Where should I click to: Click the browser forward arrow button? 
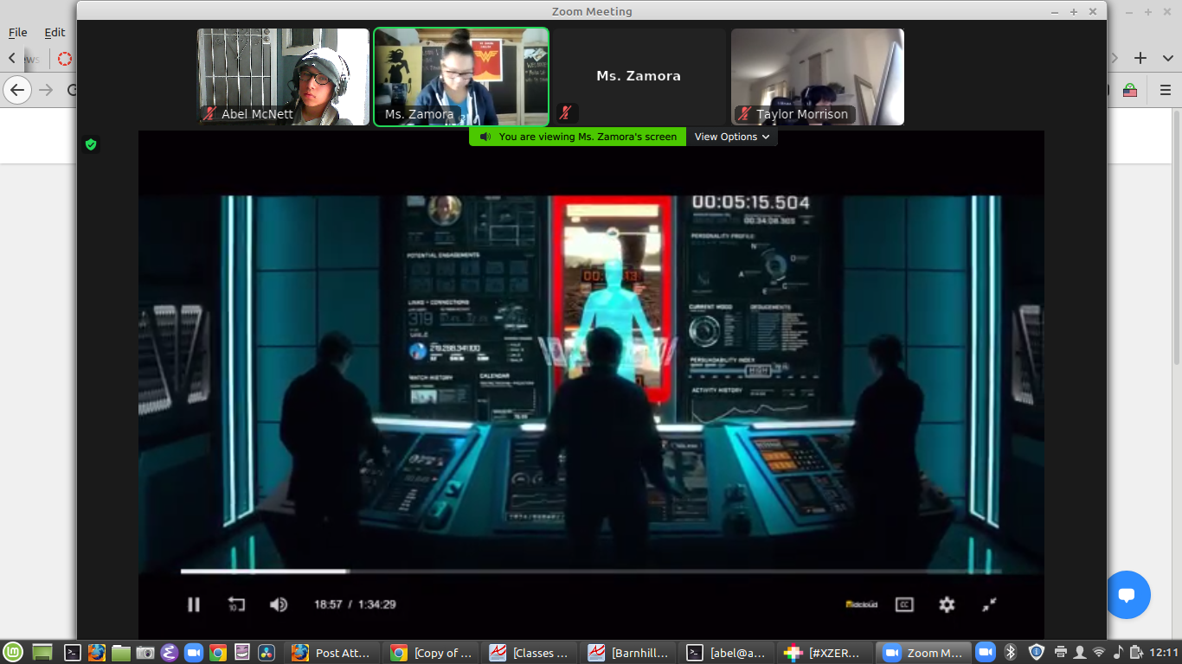click(x=46, y=89)
